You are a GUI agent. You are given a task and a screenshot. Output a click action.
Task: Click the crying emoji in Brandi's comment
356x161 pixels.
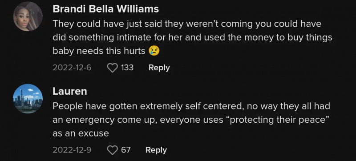coord(154,51)
